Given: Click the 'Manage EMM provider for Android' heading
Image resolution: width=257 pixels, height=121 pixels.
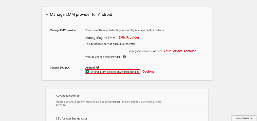Looking at the screenshot, I should 81,15.
